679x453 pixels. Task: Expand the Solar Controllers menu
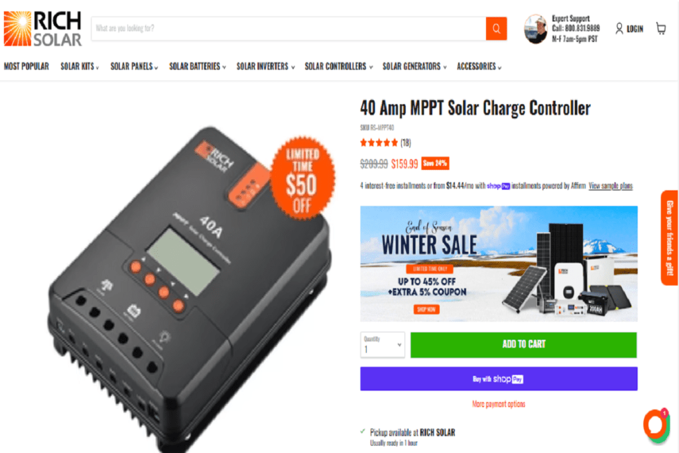[339, 66]
